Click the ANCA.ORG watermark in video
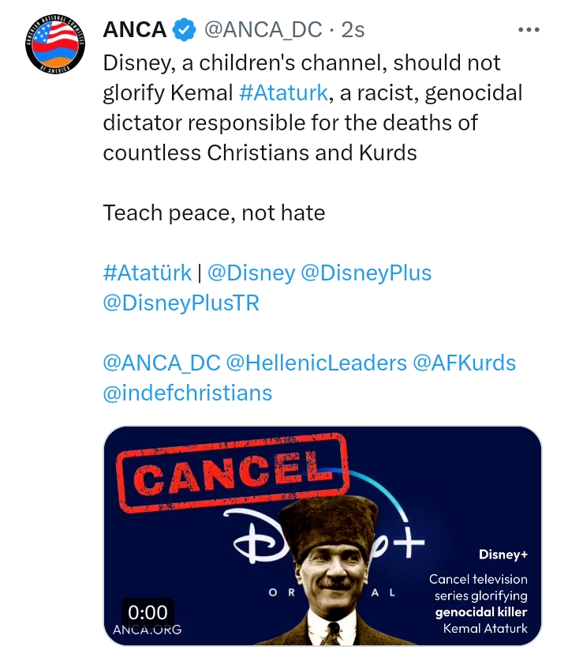The width and height of the screenshot is (568, 658). point(148,630)
